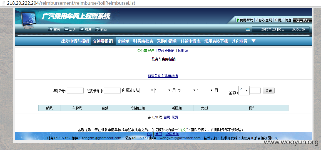Screen dimensions: 321x150
Task: Open the end month dropdown
Action: (208, 91)
